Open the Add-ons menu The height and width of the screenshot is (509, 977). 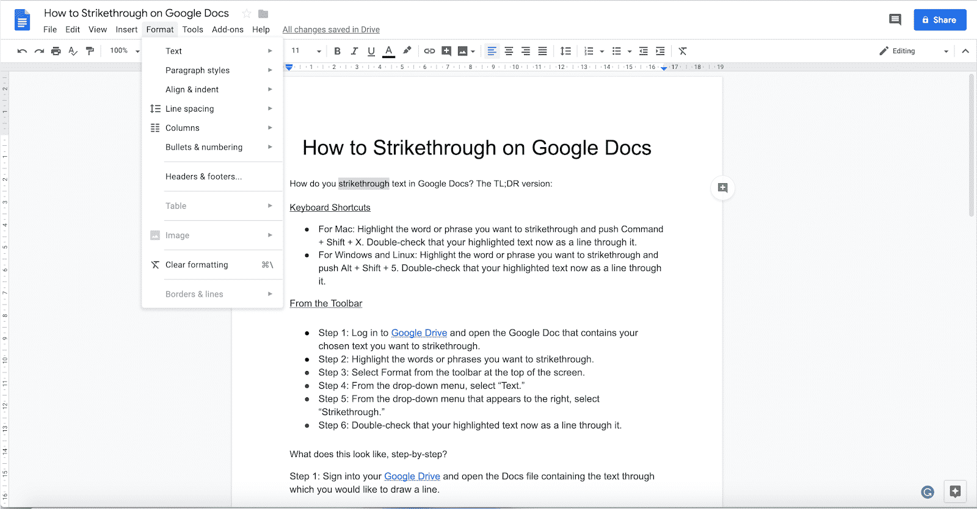(x=228, y=29)
